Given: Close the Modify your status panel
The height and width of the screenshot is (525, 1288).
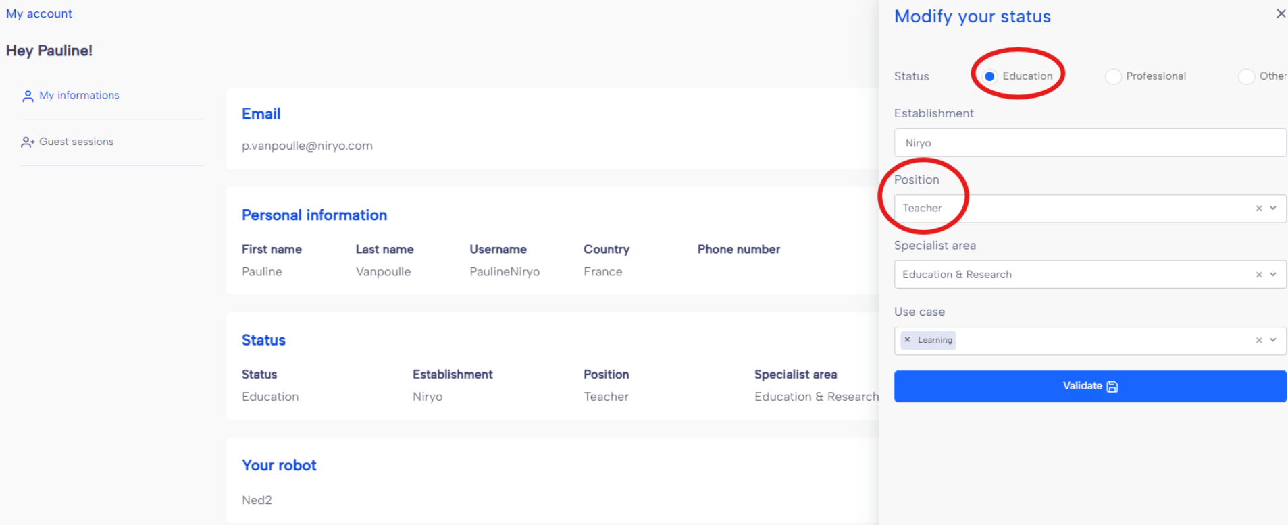Looking at the screenshot, I should [1280, 13].
